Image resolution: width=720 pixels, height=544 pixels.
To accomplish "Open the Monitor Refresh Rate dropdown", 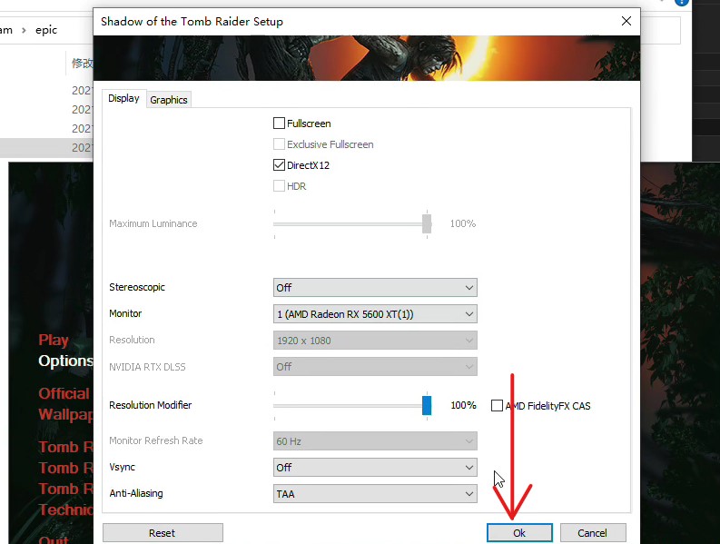I will [375, 441].
